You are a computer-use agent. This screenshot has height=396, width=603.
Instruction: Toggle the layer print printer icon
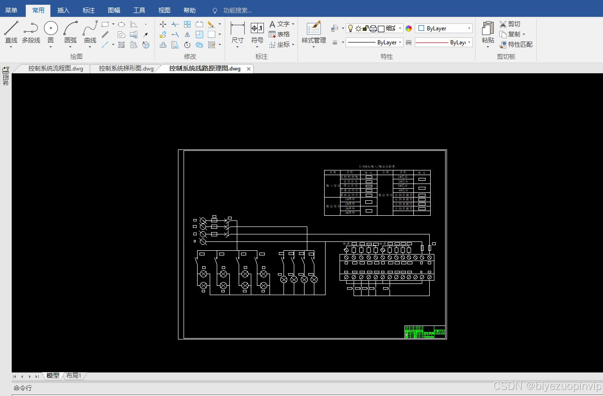click(373, 28)
